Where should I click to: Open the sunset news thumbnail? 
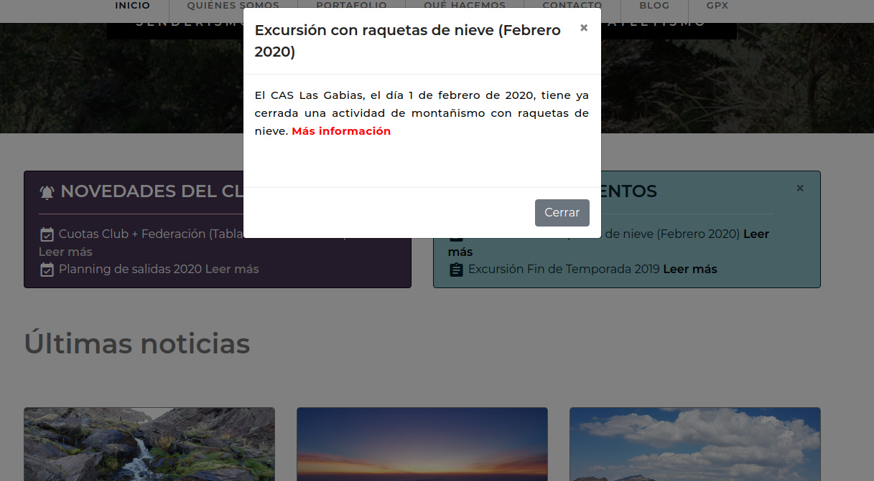[x=422, y=444]
